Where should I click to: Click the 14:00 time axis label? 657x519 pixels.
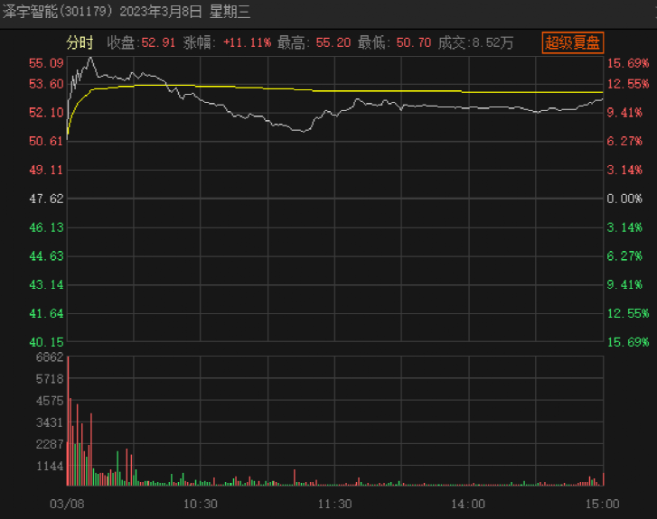click(469, 504)
